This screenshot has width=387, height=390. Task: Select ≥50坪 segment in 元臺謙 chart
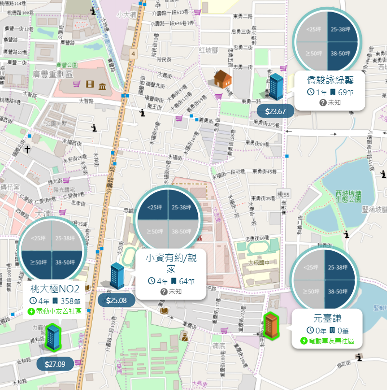(309, 294)
